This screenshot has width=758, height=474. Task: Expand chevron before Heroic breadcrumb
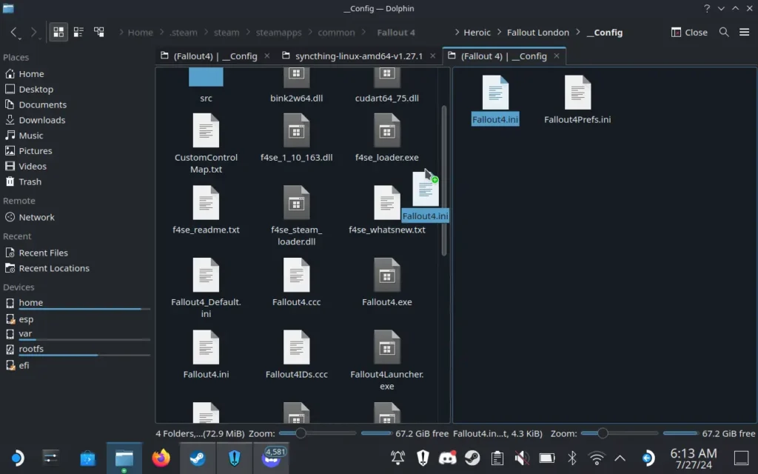click(457, 33)
